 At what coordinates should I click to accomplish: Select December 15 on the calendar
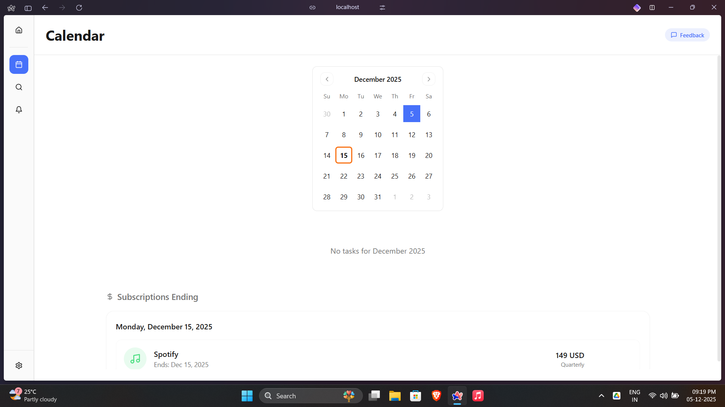(344, 155)
